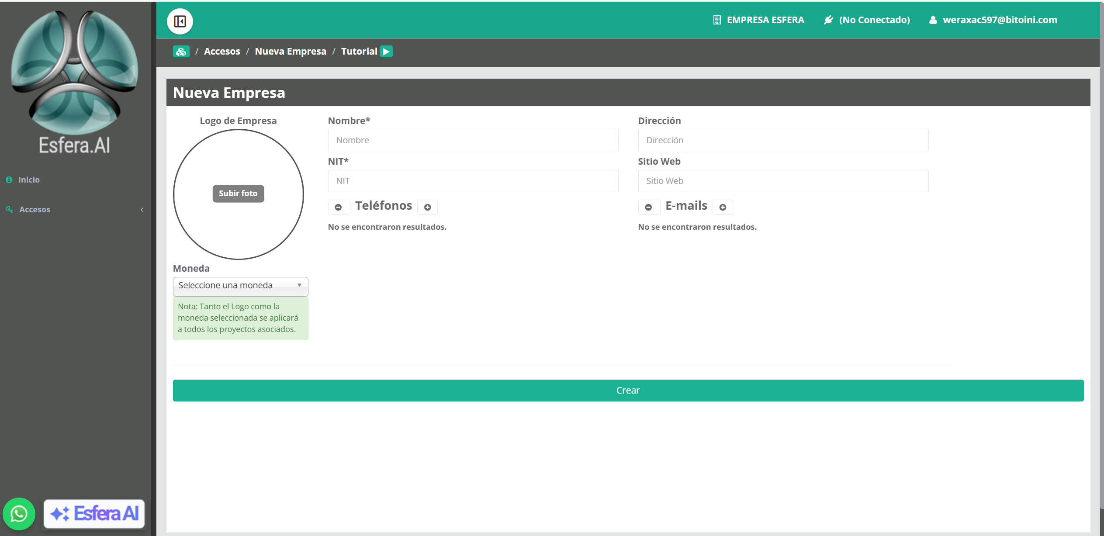Focus the NIT input field

pyautogui.click(x=473, y=181)
